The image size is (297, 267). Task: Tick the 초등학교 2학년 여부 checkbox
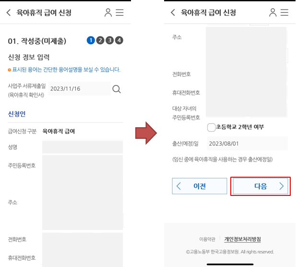pyautogui.click(x=211, y=127)
